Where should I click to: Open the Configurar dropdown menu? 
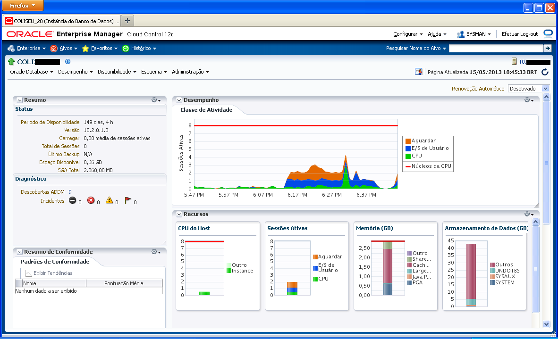point(408,34)
